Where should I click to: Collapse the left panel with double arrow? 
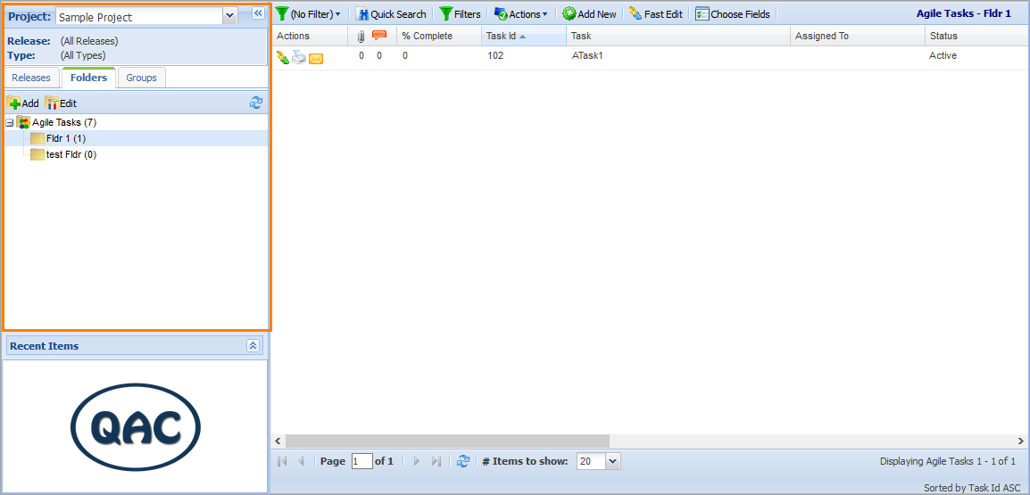click(258, 12)
